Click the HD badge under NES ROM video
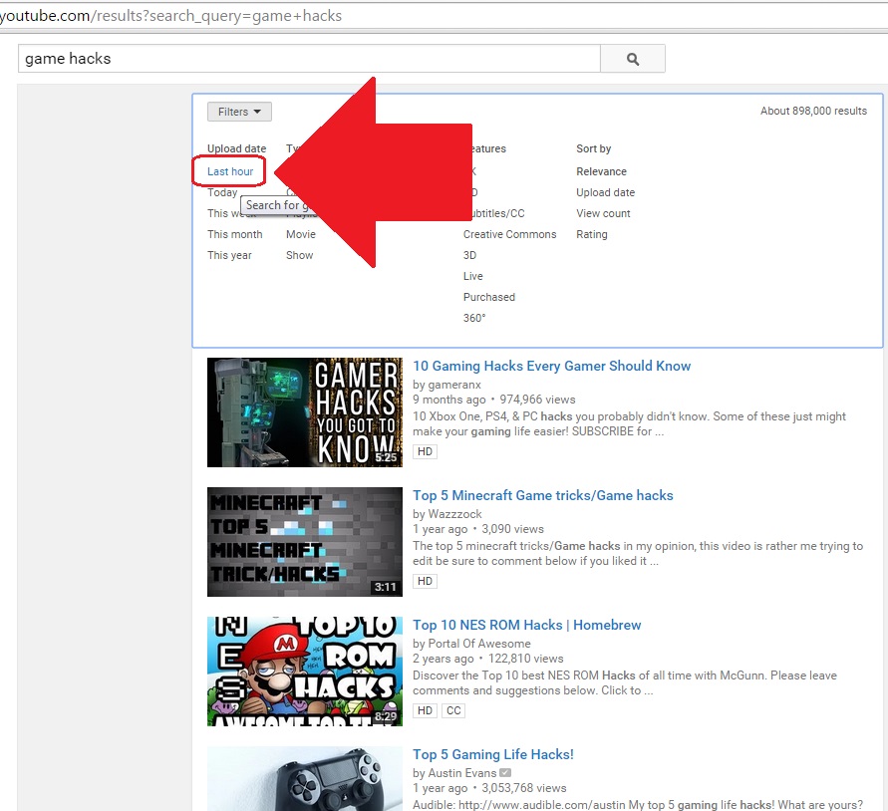Image resolution: width=888 pixels, height=811 pixels. click(425, 710)
